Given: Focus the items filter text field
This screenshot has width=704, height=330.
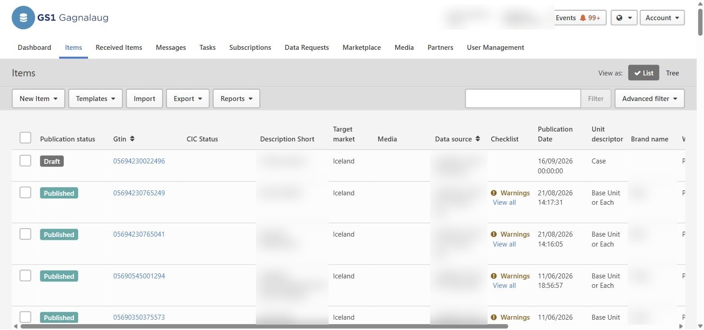Looking at the screenshot, I should coord(523,98).
